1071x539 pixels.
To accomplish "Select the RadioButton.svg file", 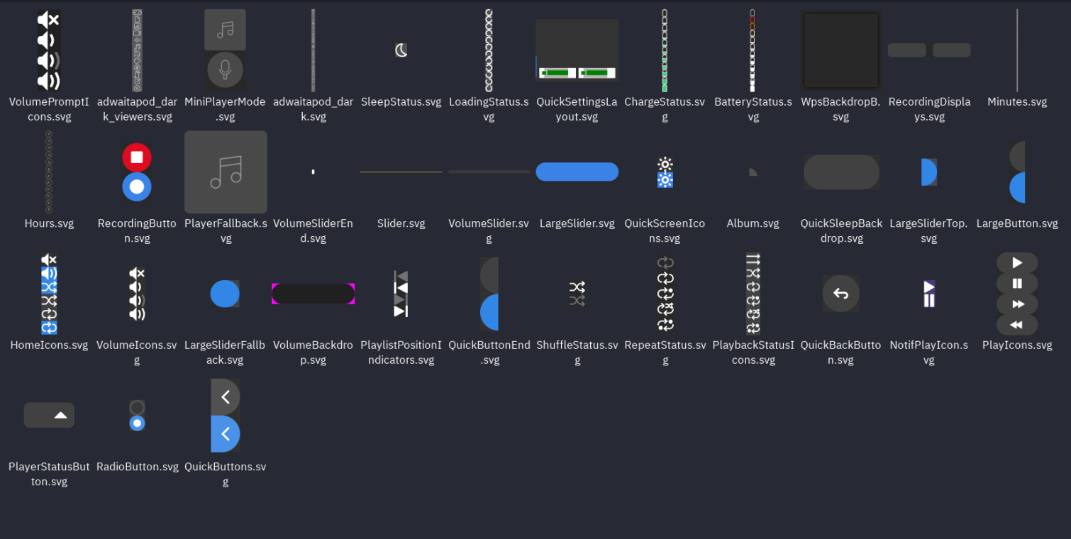I will (137, 416).
